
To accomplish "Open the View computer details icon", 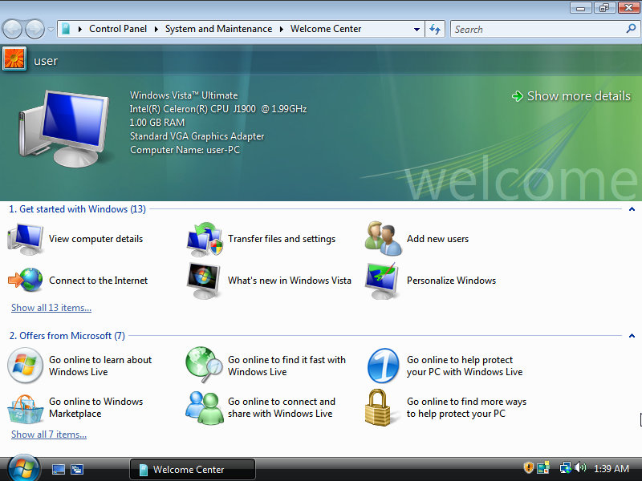I will point(25,239).
